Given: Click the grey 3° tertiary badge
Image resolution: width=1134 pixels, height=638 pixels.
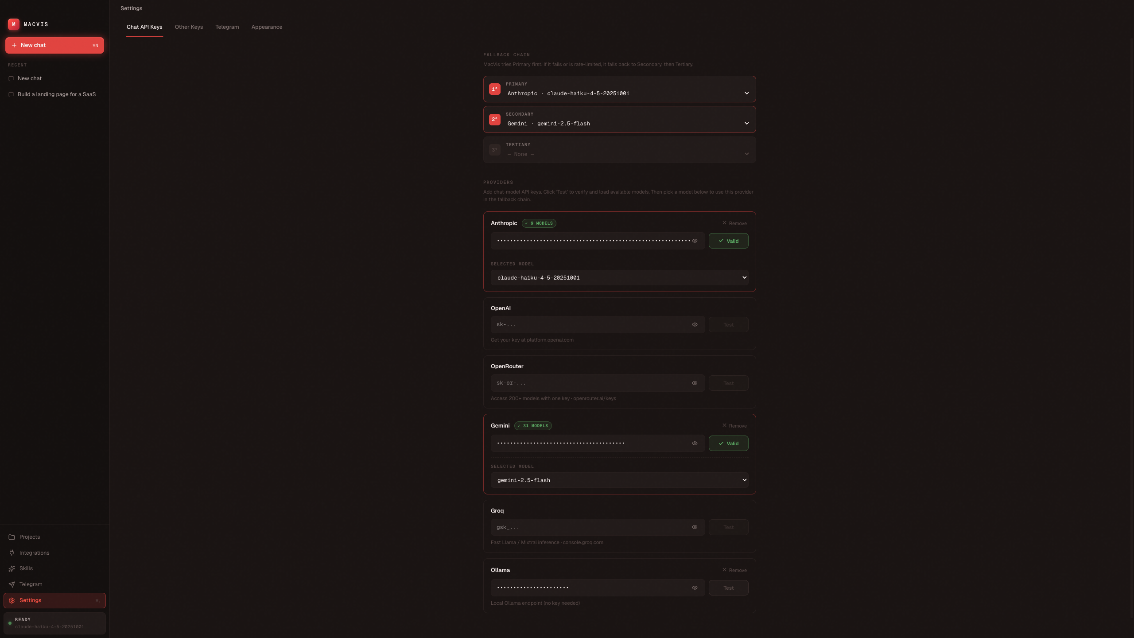Looking at the screenshot, I should (x=495, y=150).
